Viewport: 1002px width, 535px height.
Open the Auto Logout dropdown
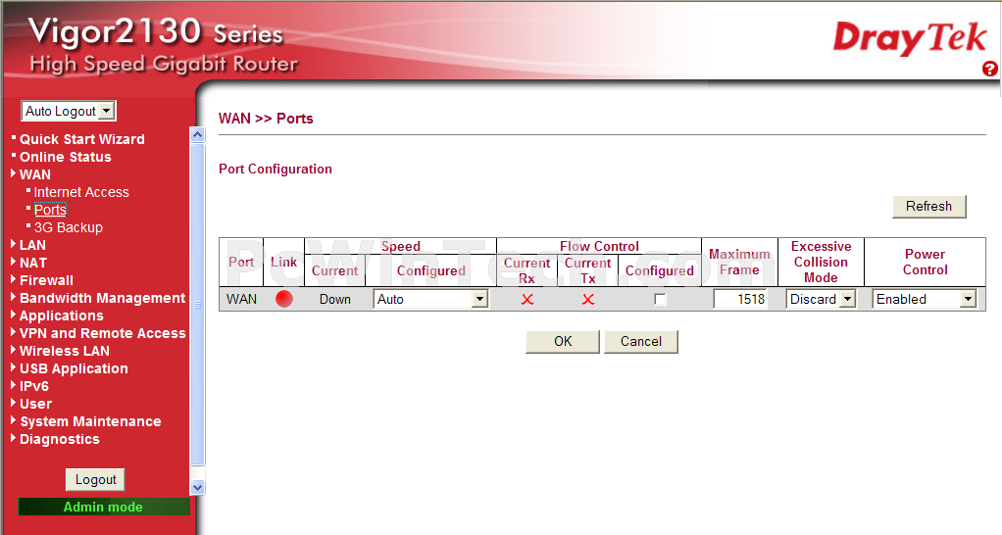69,111
